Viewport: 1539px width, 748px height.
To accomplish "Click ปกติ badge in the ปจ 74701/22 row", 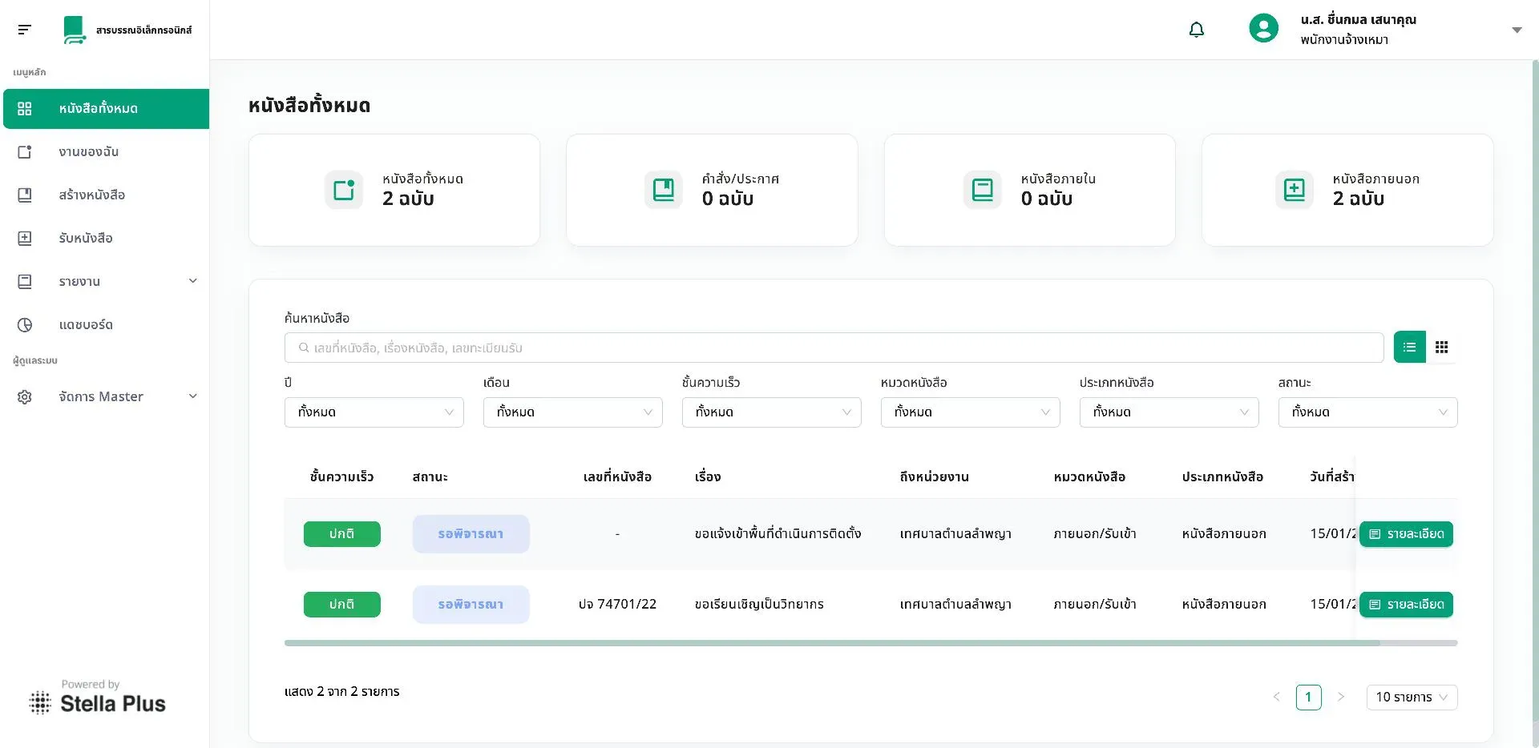I will 342,605.
